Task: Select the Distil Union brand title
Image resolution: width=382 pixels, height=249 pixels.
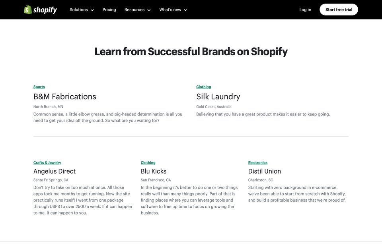Action: [265, 171]
